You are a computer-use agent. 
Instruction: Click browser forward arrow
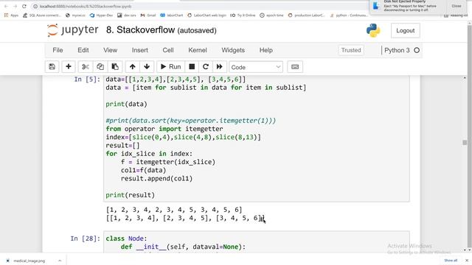click(15, 7)
